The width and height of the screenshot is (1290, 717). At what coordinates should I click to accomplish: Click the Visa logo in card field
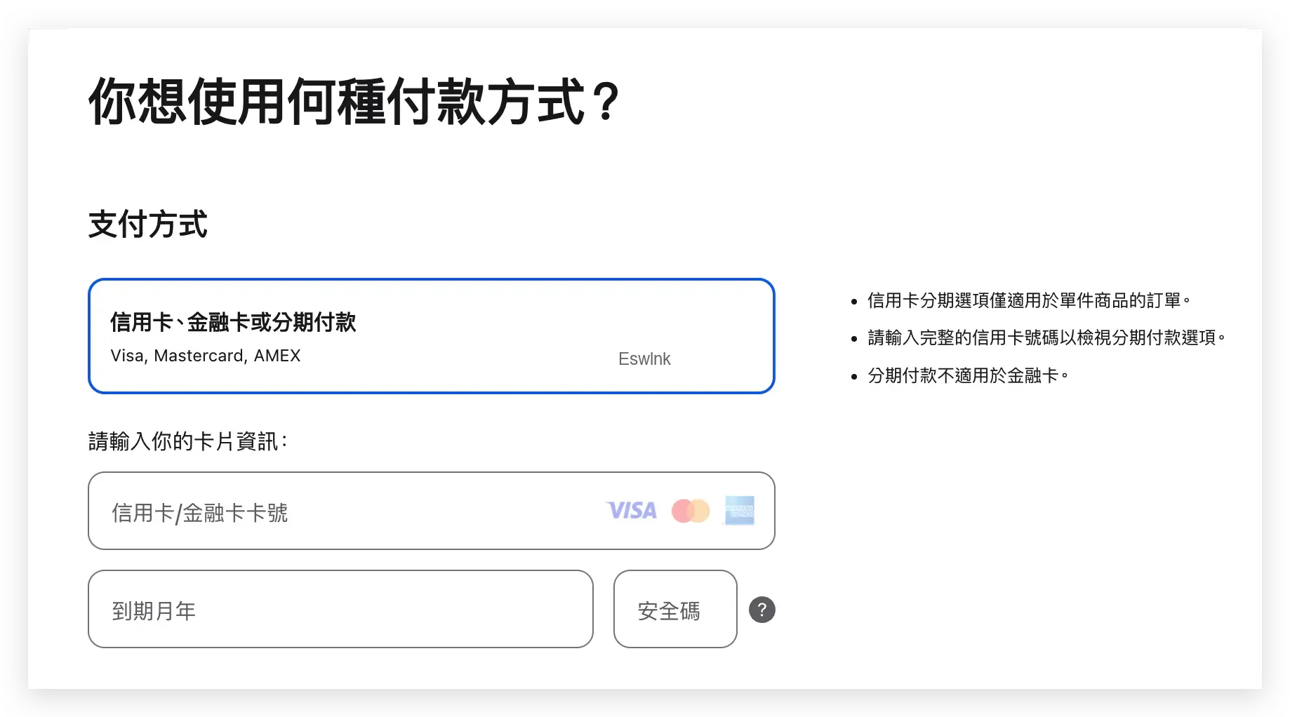[631, 511]
